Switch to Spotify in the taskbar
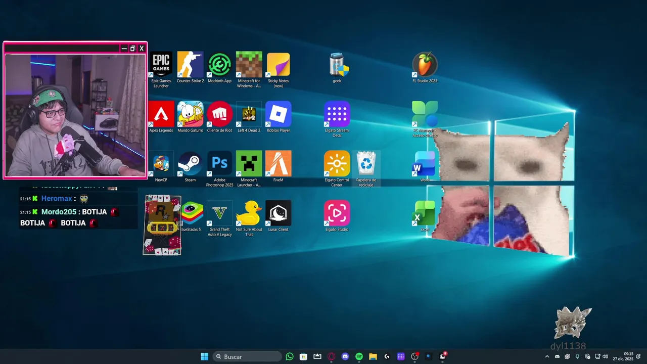 359,356
